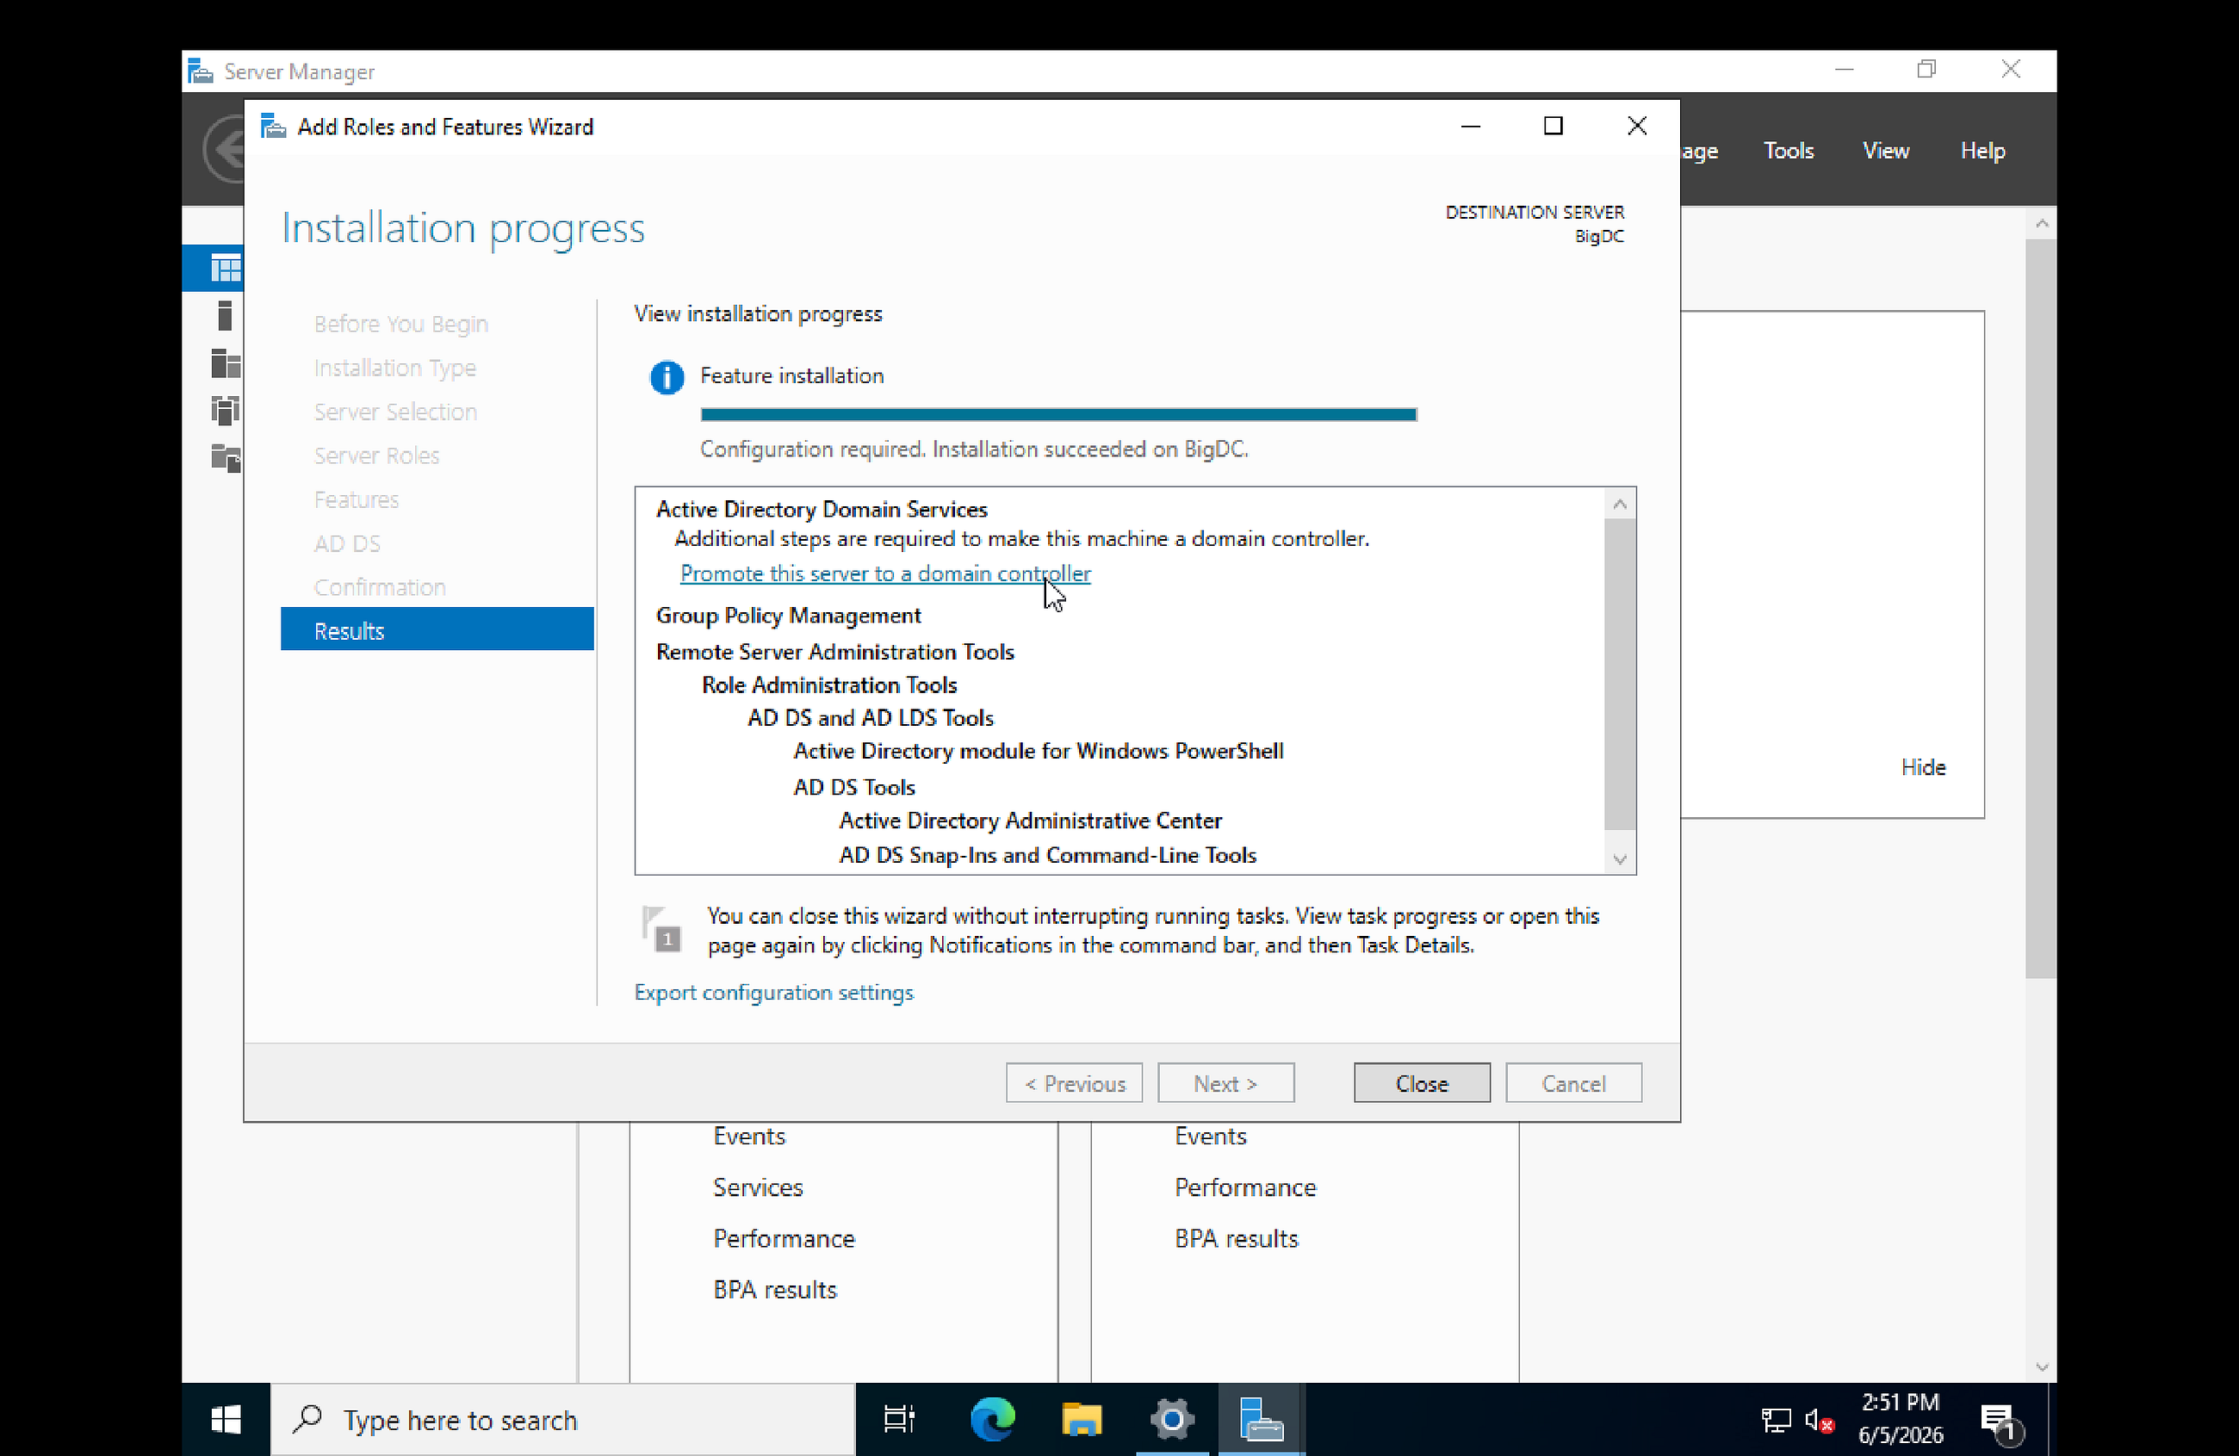This screenshot has height=1456, width=2239.
Task: Open the Tools menu in Server Manager
Action: click(1789, 150)
